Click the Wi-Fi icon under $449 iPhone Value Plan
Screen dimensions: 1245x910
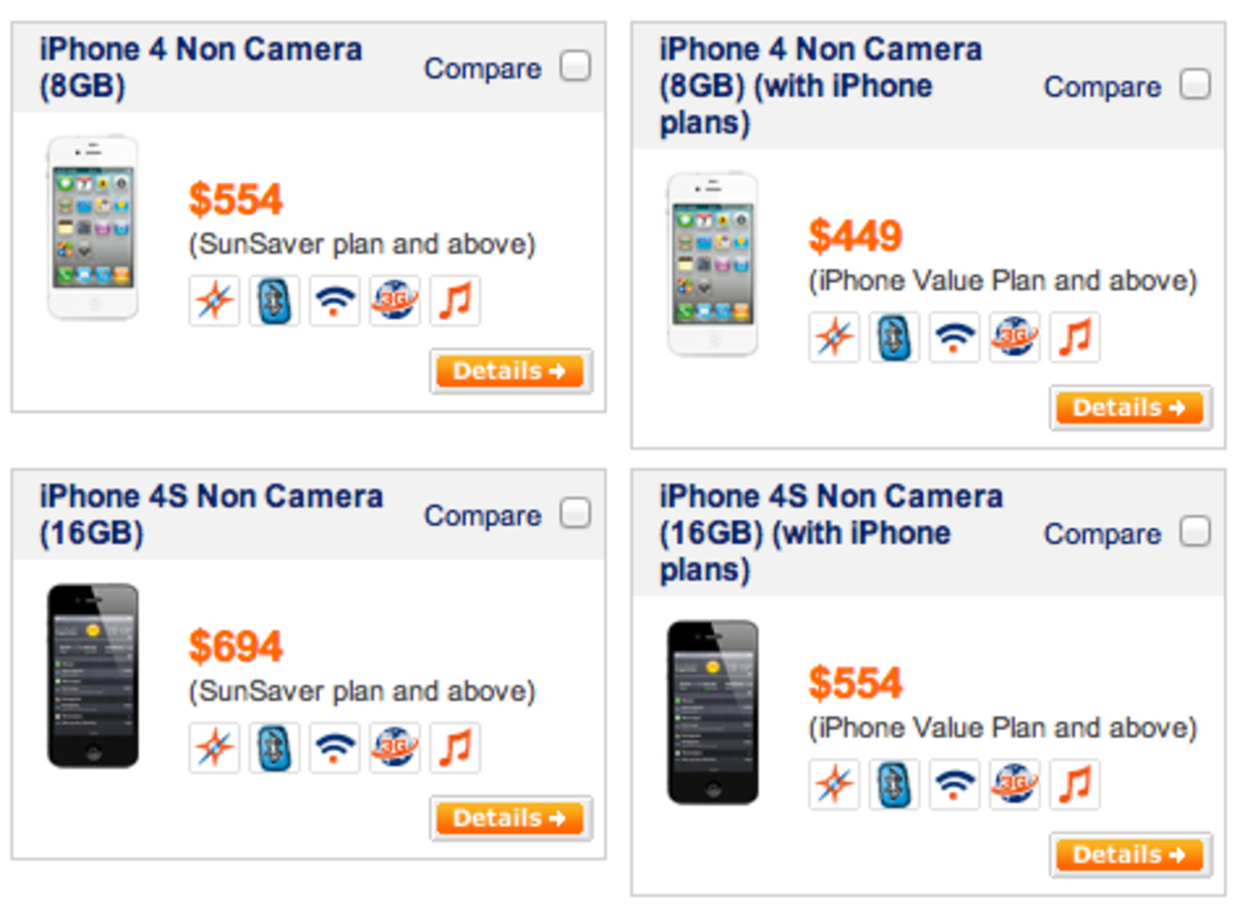(x=954, y=337)
